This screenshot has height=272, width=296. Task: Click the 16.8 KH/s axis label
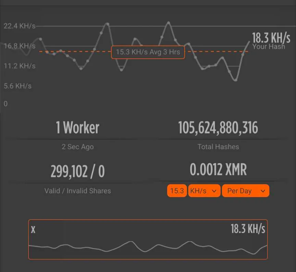[20, 46]
